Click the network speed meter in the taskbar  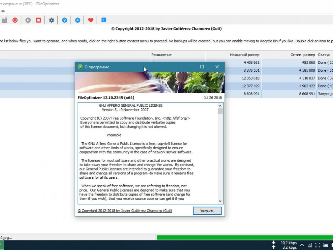click(284, 245)
